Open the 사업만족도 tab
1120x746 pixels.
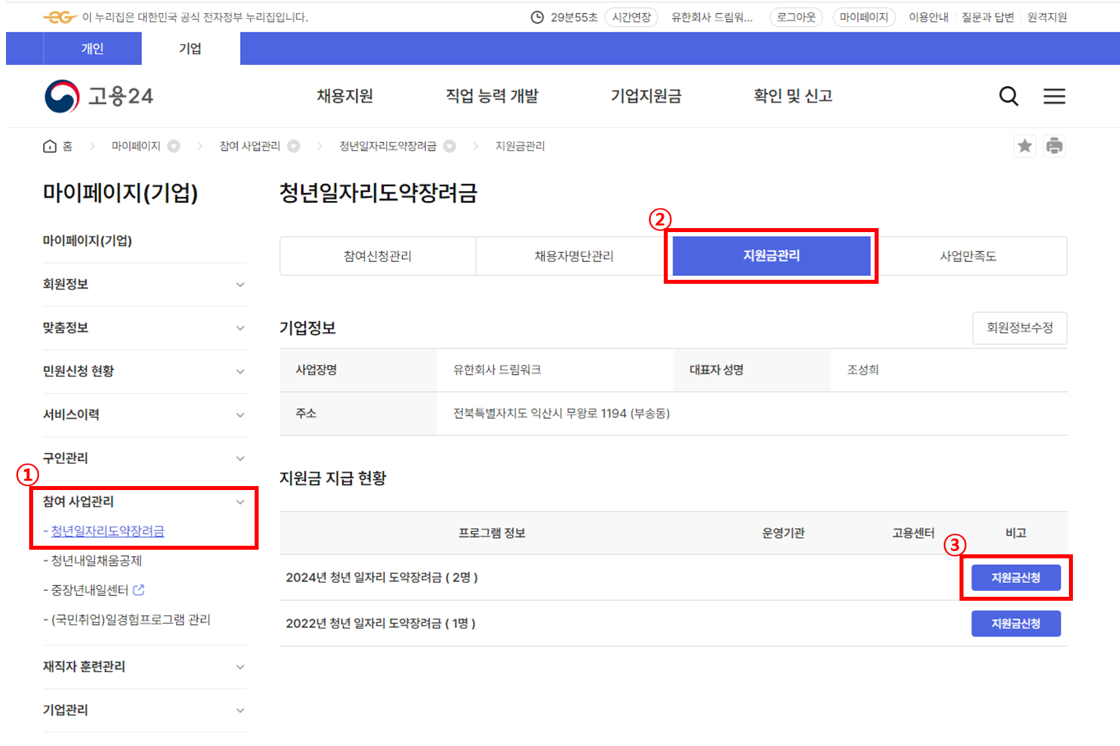(968, 256)
